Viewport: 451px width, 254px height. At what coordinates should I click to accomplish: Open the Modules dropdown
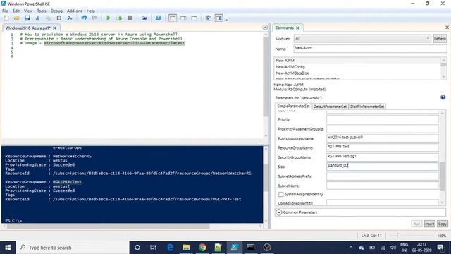(x=362, y=39)
